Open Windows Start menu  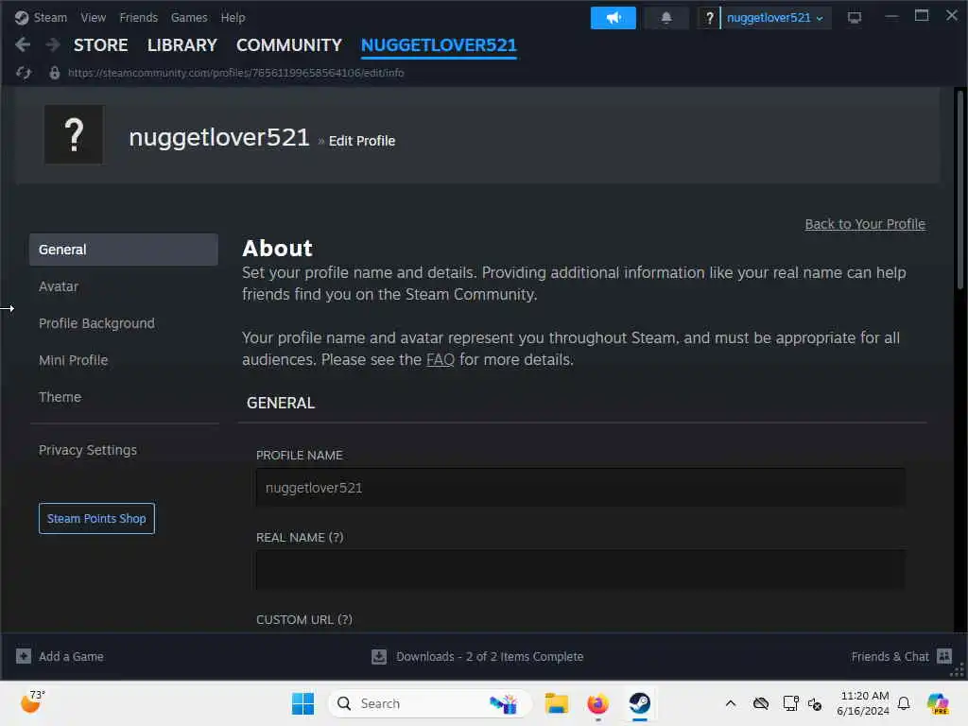(x=302, y=703)
